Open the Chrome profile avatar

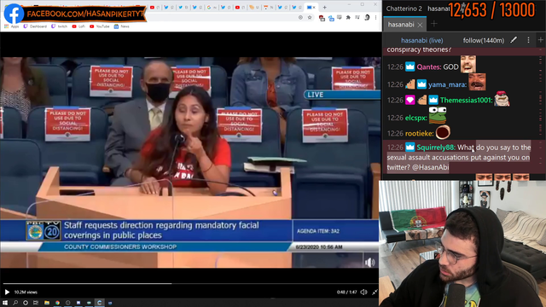pyautogui.click(x=367, y=17)
